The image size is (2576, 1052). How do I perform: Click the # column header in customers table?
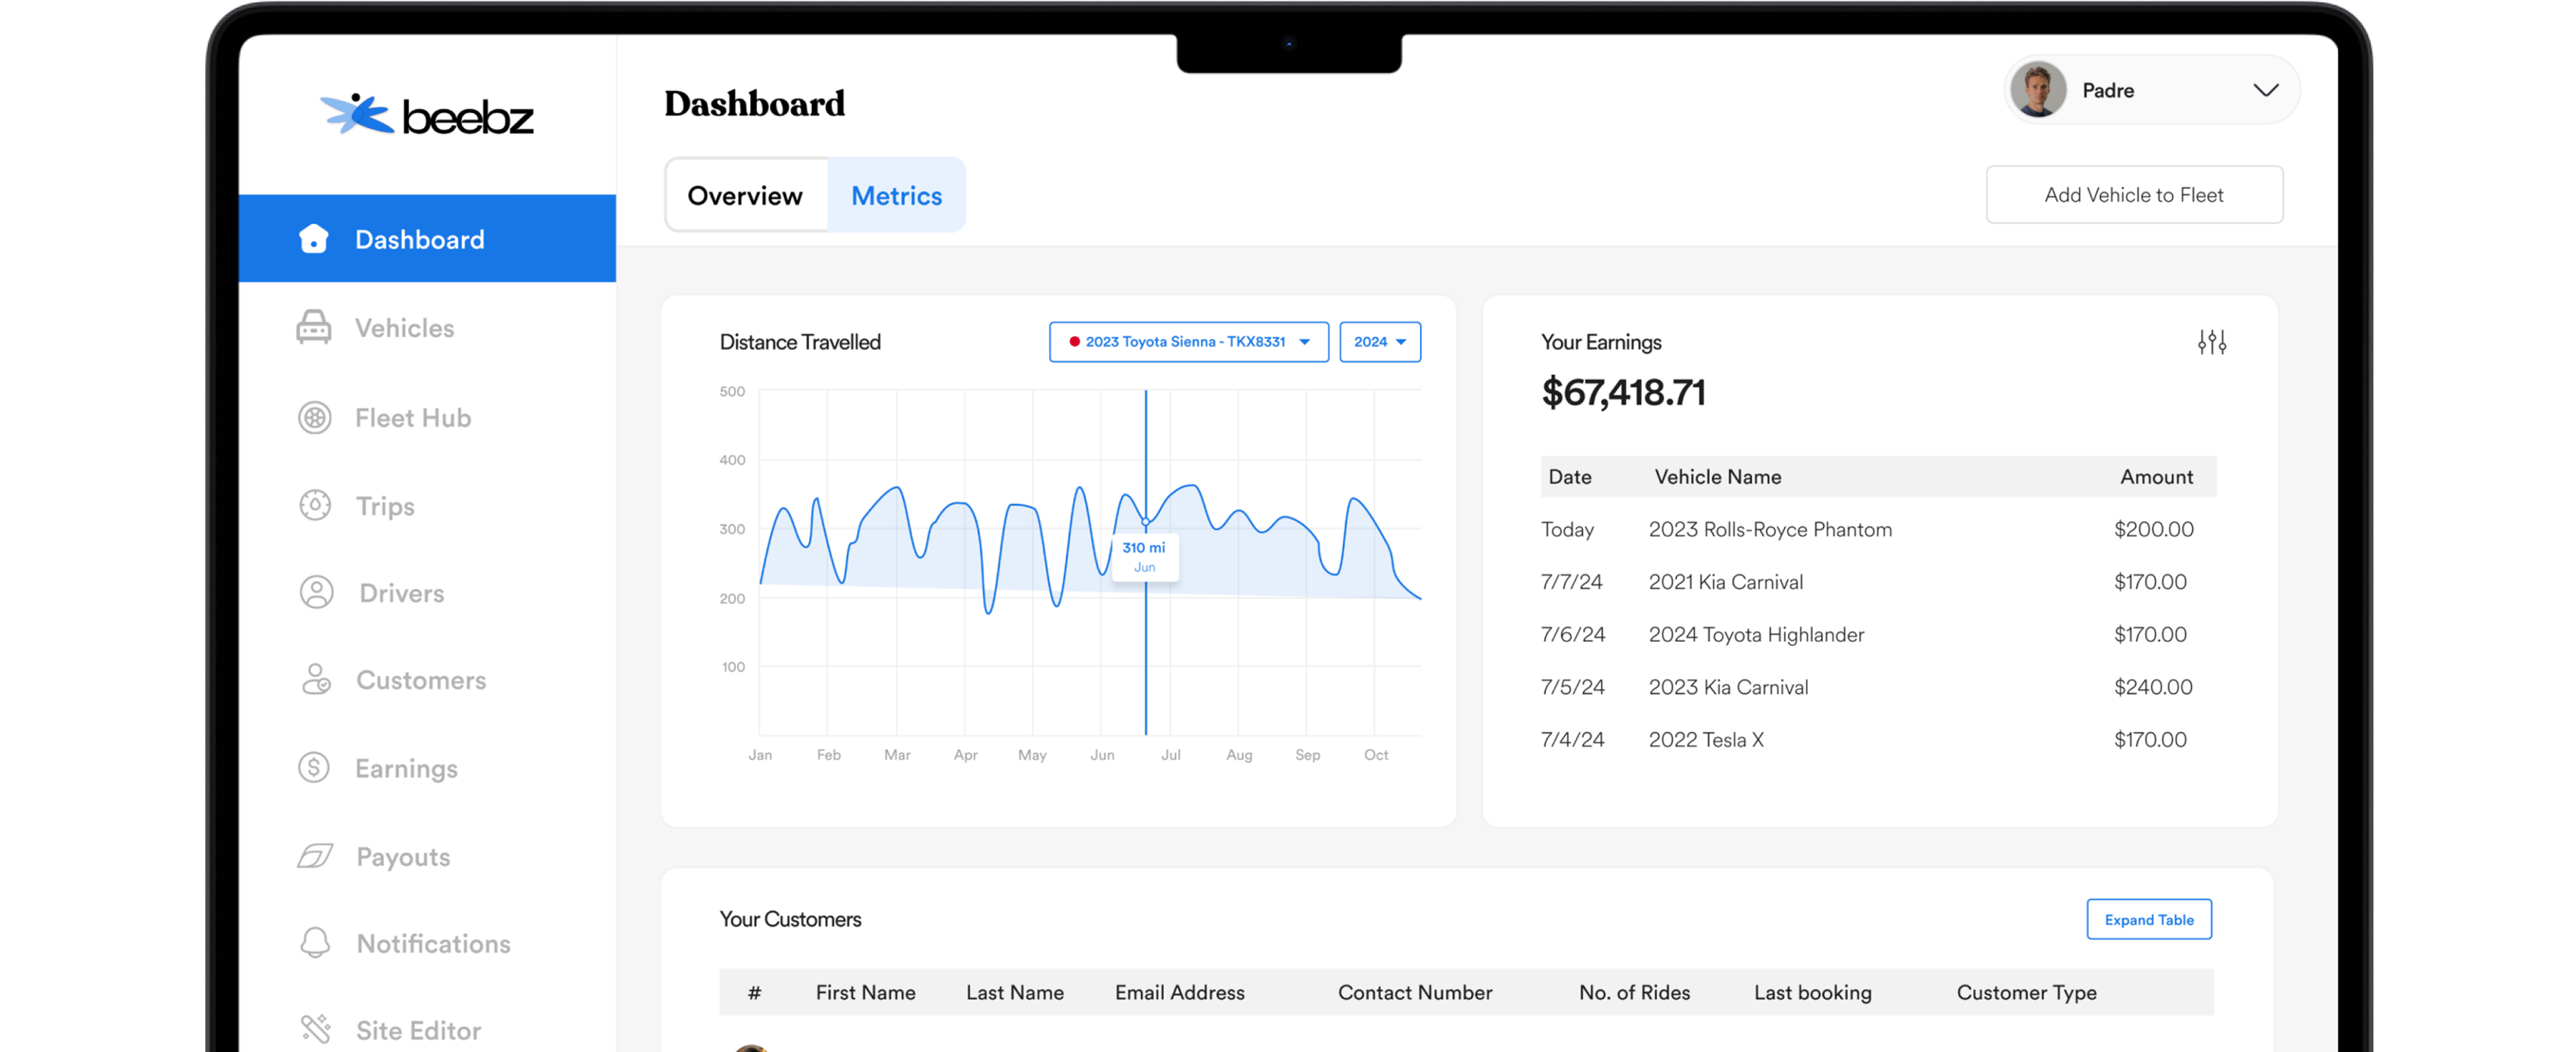pos(754,992)
